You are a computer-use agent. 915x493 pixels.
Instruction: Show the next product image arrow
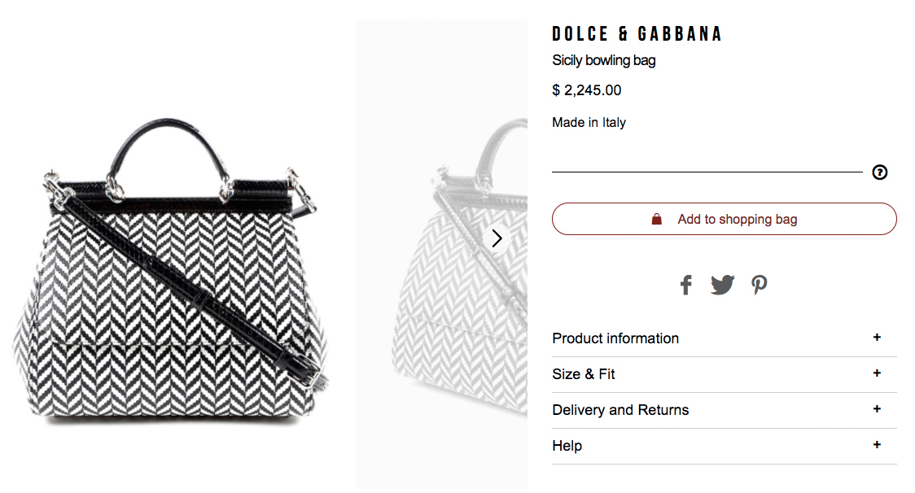(x=497, y=238)
